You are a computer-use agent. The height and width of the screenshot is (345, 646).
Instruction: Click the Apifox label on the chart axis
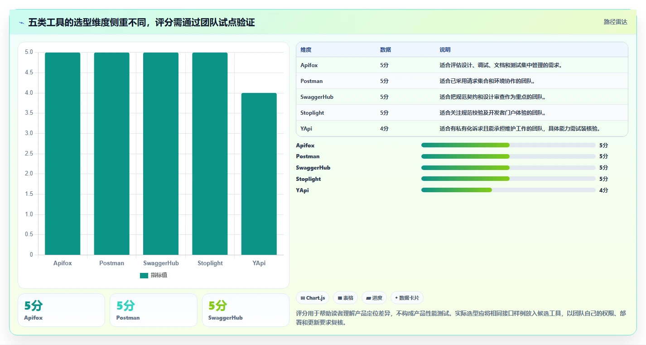pos(63,263)
